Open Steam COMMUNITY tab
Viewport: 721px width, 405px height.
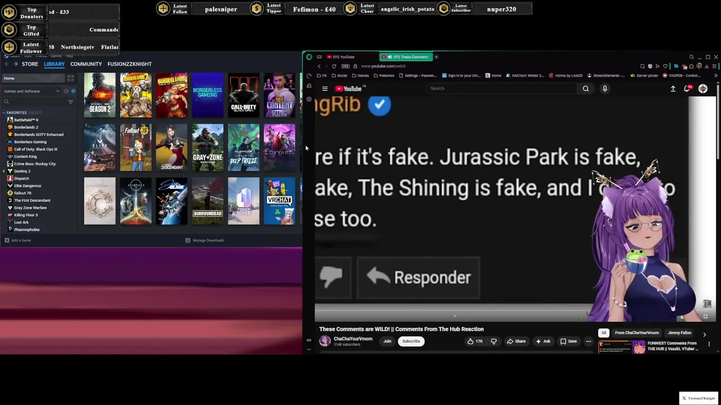(x=86, y=64)
